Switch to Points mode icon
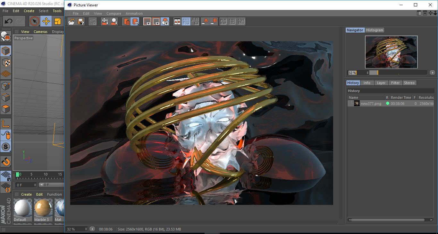This screenshot has height=234, width=438. (x=6, y=86)
